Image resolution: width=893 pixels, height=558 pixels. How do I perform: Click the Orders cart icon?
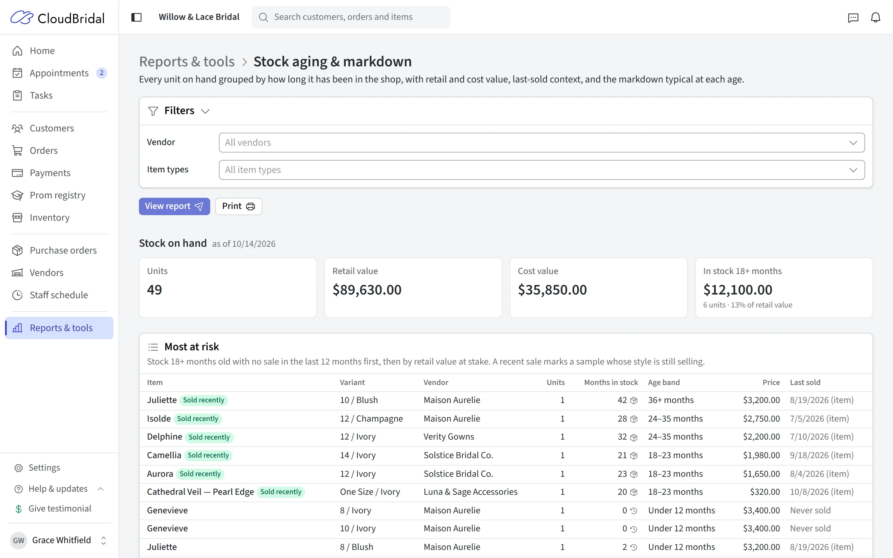click(17, 151)
